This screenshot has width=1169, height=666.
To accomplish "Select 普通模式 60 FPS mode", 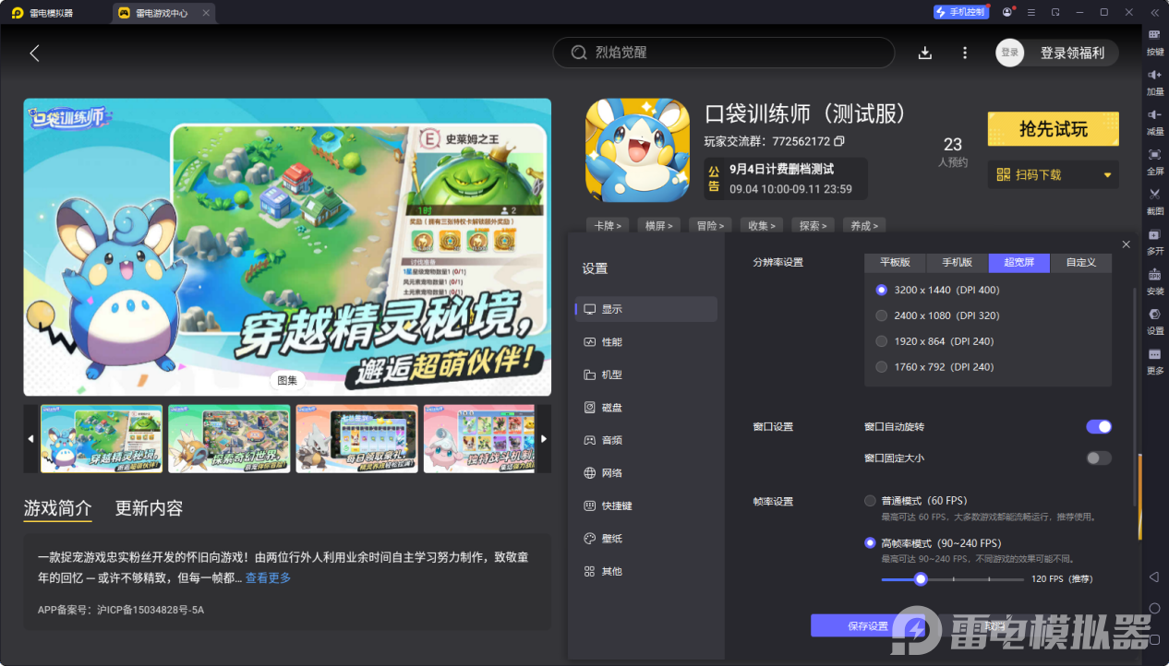I will tap(869, 500).
